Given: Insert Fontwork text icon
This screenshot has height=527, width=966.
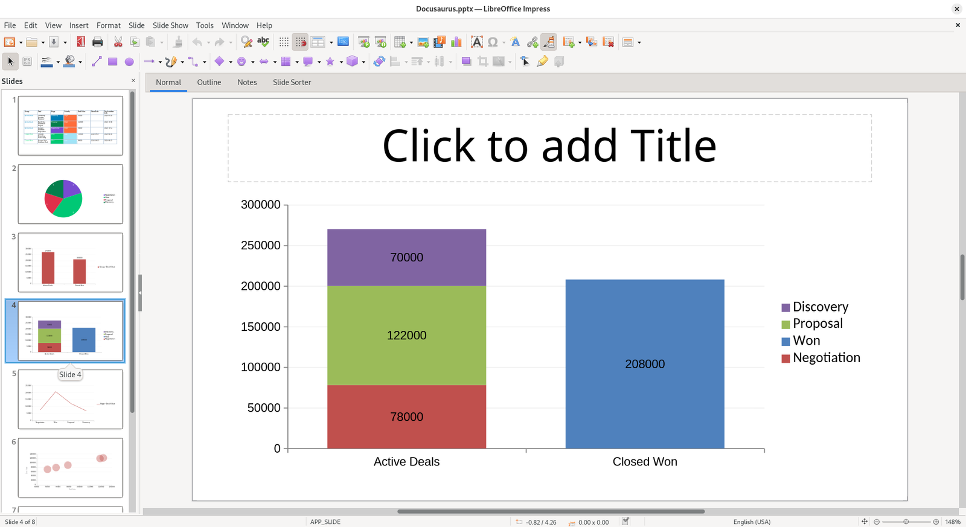Looking at the screenshot, I should tap(515, 42).
